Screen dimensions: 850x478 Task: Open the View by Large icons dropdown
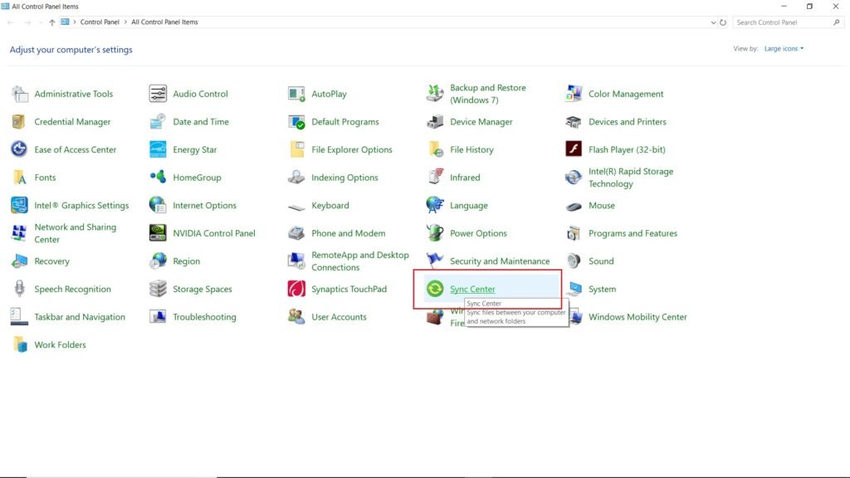tap(784, 49)
